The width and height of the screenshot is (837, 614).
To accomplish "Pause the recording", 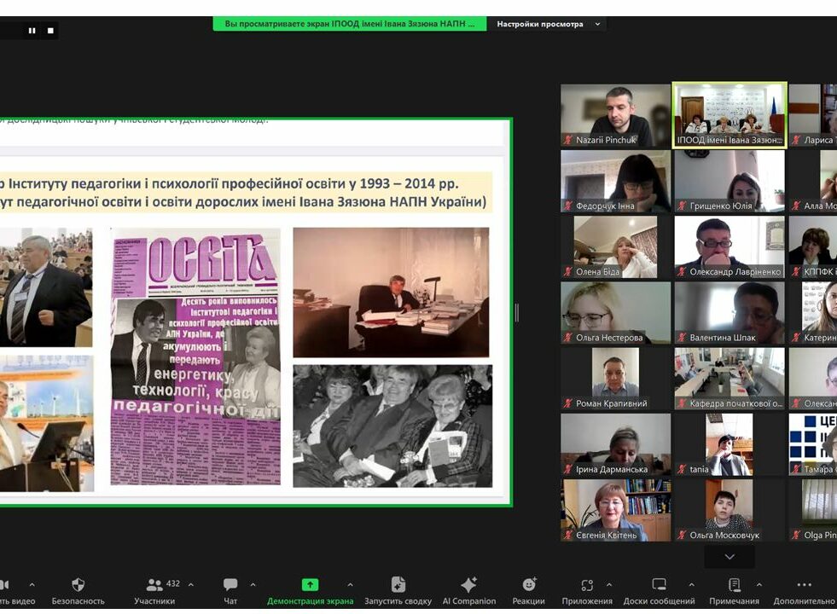I will point(32,31).
